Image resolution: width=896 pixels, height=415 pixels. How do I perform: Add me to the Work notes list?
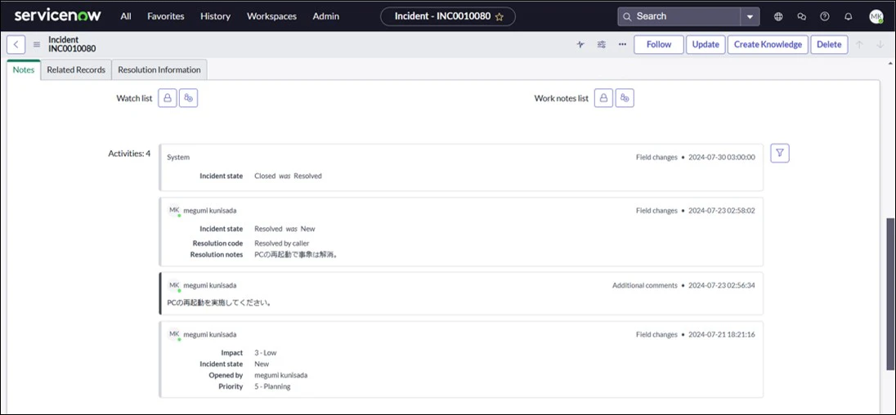[625, 98]
